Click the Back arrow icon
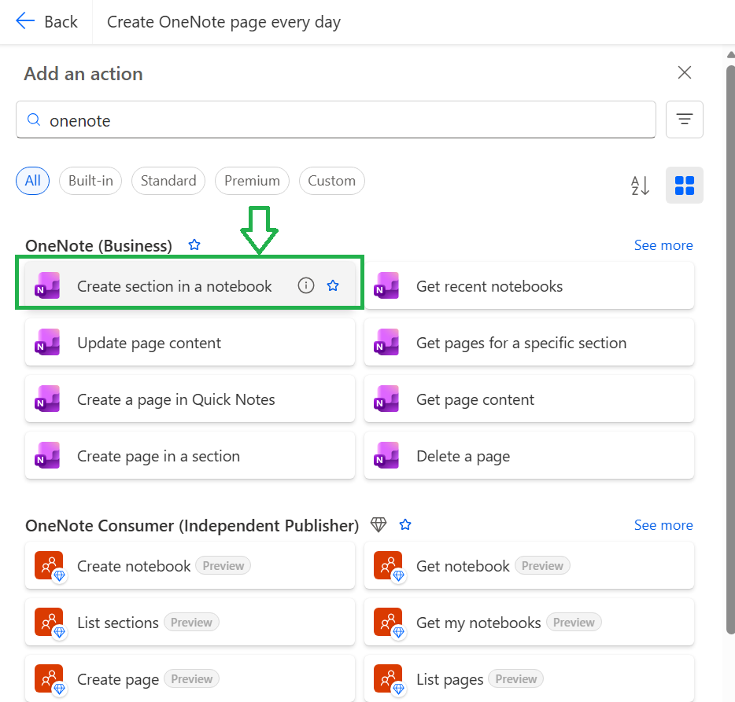The height and width of the screenshot is (702, 735). point(25,21)
